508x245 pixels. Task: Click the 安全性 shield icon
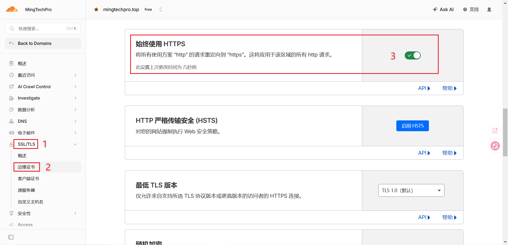[x=11, y=213]
